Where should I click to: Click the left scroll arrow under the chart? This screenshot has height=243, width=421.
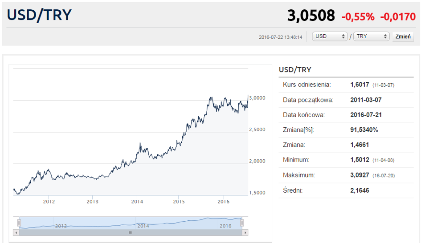16,232
